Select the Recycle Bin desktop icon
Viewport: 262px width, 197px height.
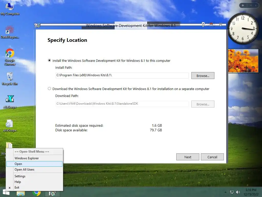click(x=10, y=79)
